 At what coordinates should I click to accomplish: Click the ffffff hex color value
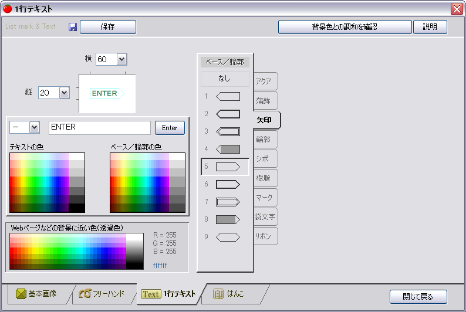pyautogui.click(x=160, y=266)
